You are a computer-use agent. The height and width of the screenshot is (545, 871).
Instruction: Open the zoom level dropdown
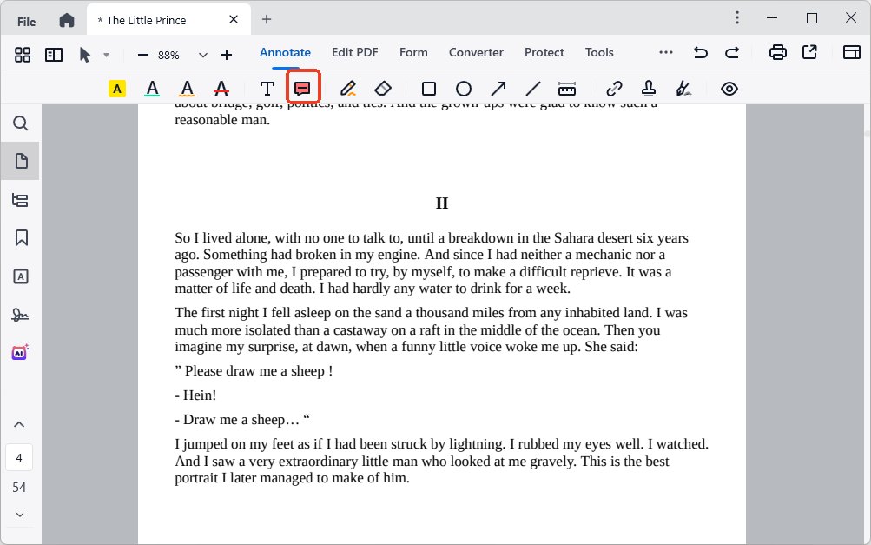click(203, 55)
